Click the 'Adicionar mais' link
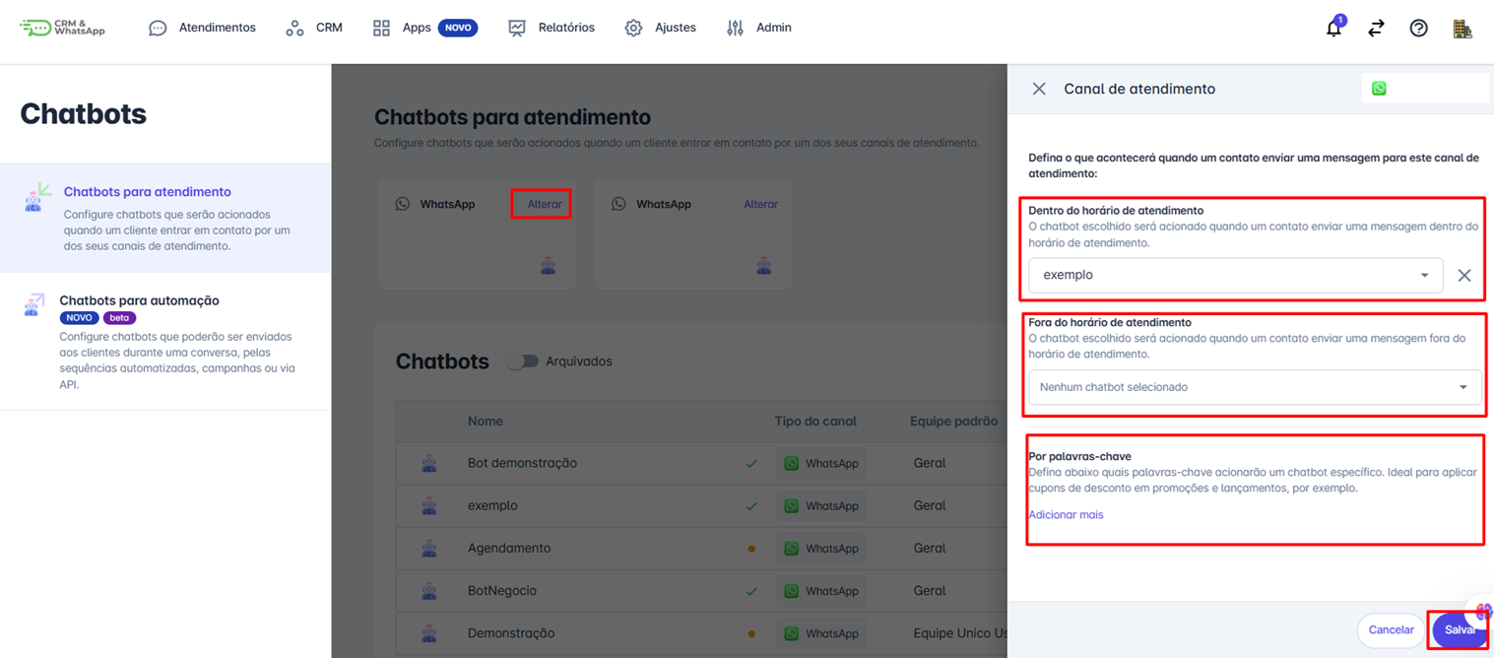Image resolution: width=1494 pixels, height=658 pixels. pyautogui.click(x=1066, y=513)
